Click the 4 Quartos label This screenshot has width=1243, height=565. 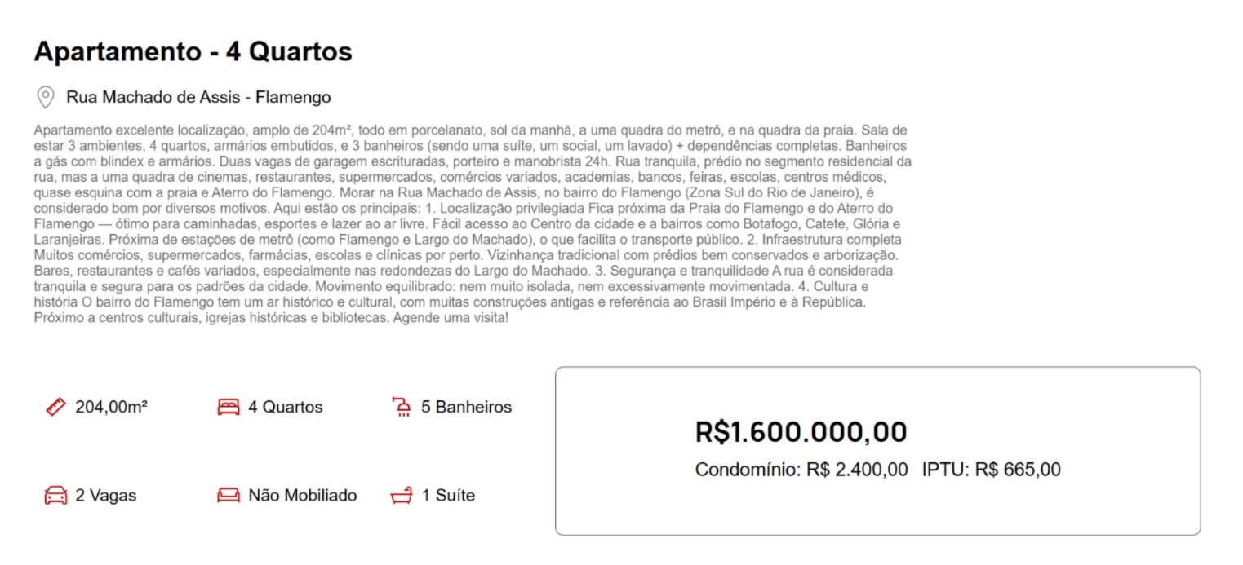pos(286,407)
